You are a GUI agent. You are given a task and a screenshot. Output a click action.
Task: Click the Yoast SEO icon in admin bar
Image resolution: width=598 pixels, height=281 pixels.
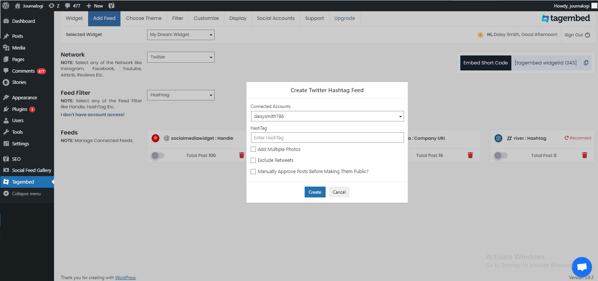coord(111,6)
